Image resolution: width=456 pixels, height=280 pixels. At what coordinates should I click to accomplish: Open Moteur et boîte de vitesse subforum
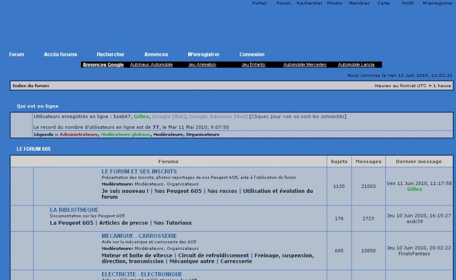[x=137, y=256]
